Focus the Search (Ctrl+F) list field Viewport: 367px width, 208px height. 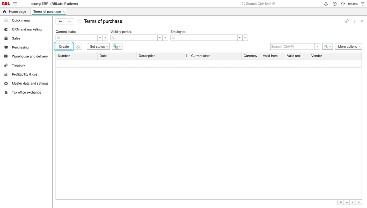(x=292, y=47)
